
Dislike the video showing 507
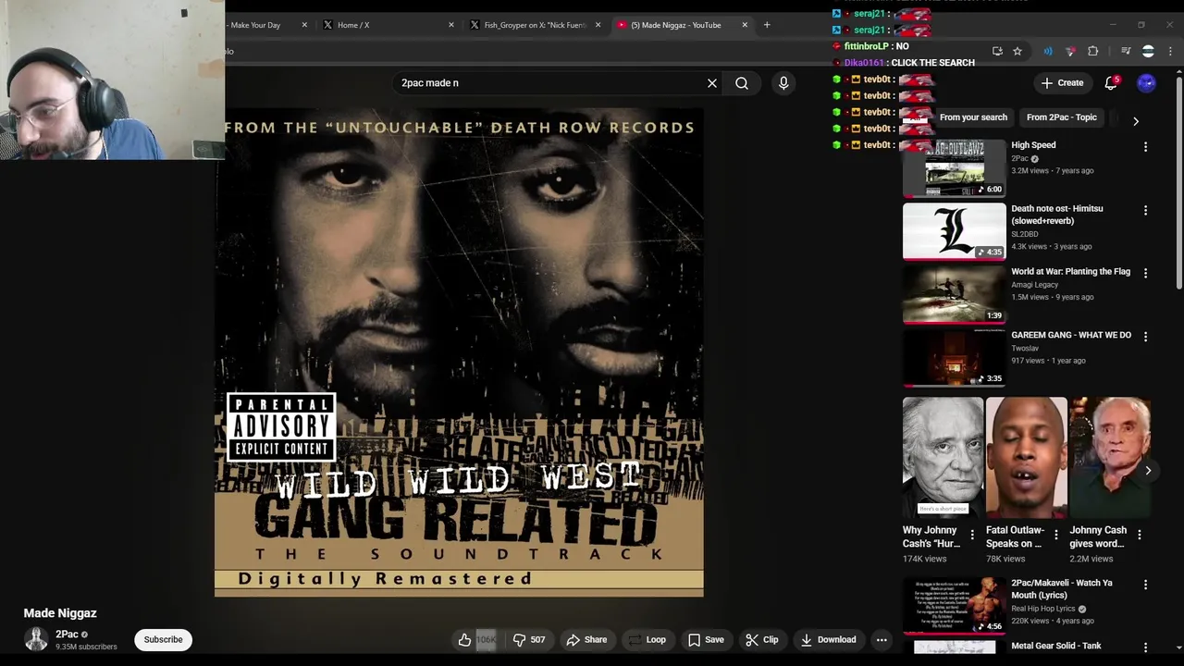[529, 639]
